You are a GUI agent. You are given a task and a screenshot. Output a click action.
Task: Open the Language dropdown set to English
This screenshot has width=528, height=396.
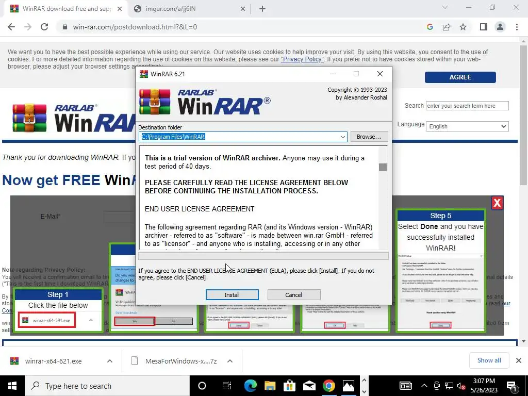pyautogui.click(x=467, y=127)
